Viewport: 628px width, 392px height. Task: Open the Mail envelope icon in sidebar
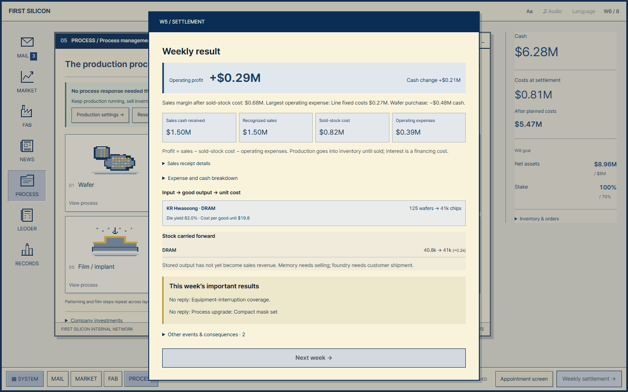click(x=27, y=42)
